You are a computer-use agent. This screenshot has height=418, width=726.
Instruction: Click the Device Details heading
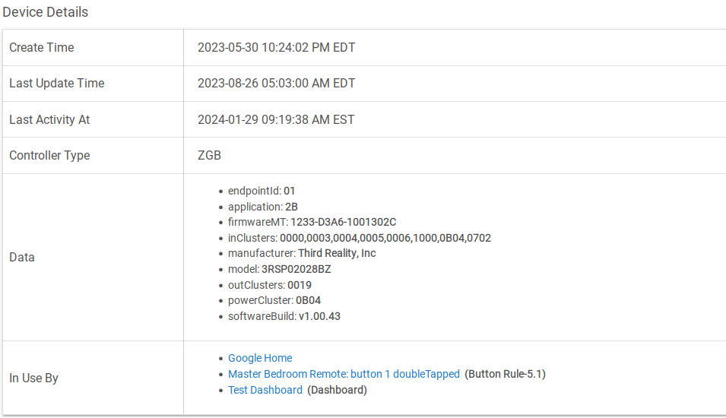coord(46,12)
